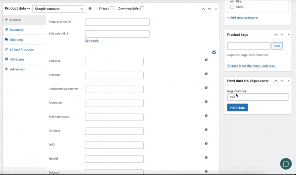Open the Attributes tab
This screenshot has width=296, height=175.
coord(24,59)
